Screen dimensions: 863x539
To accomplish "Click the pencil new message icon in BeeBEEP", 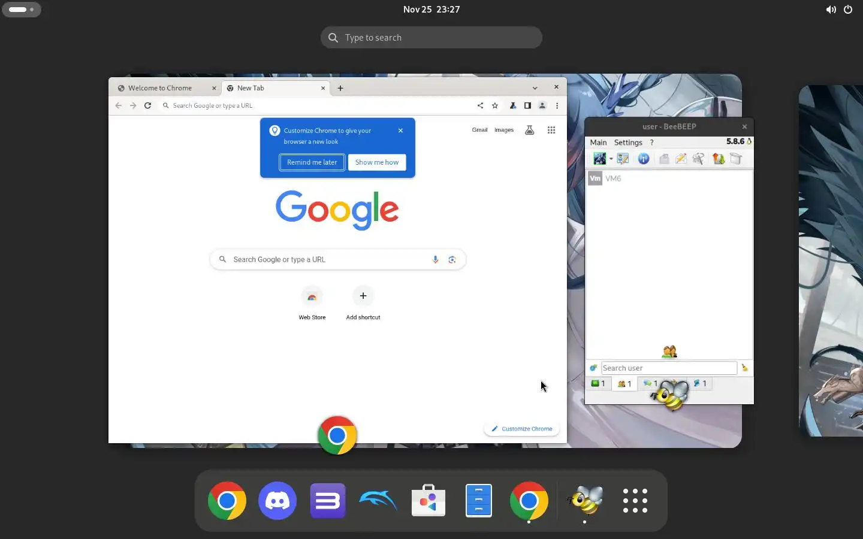I will (681, 159).
